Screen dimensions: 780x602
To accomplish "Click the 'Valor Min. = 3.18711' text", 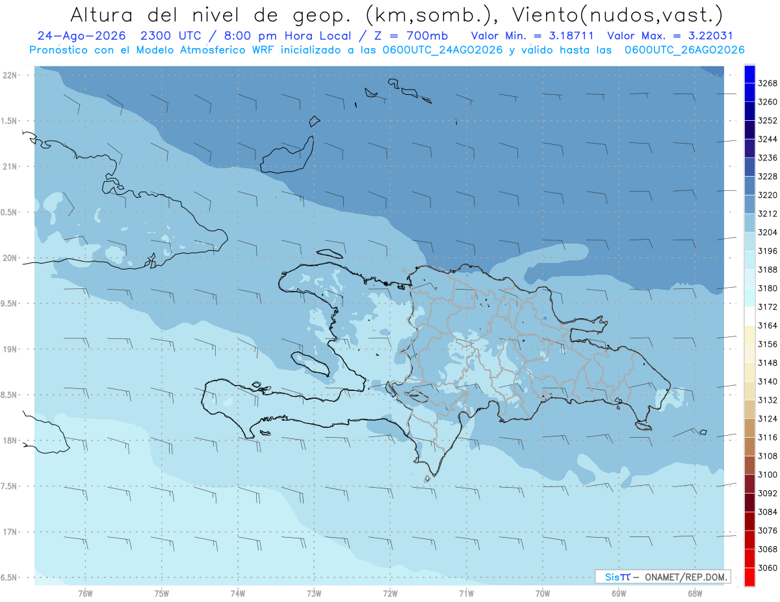I will [533, 36].
